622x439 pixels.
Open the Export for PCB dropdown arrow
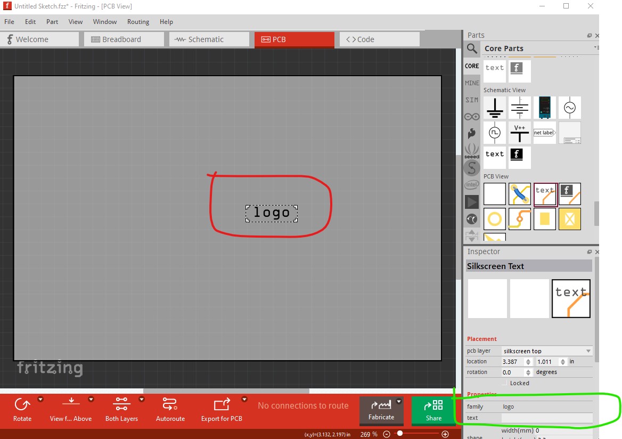click(x=244, y=399)
